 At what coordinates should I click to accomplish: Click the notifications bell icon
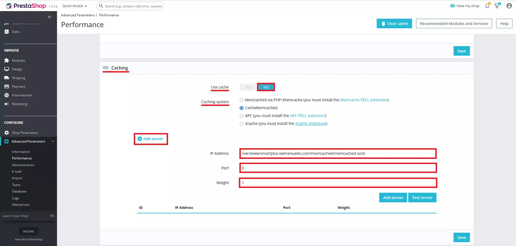[487, 6]
